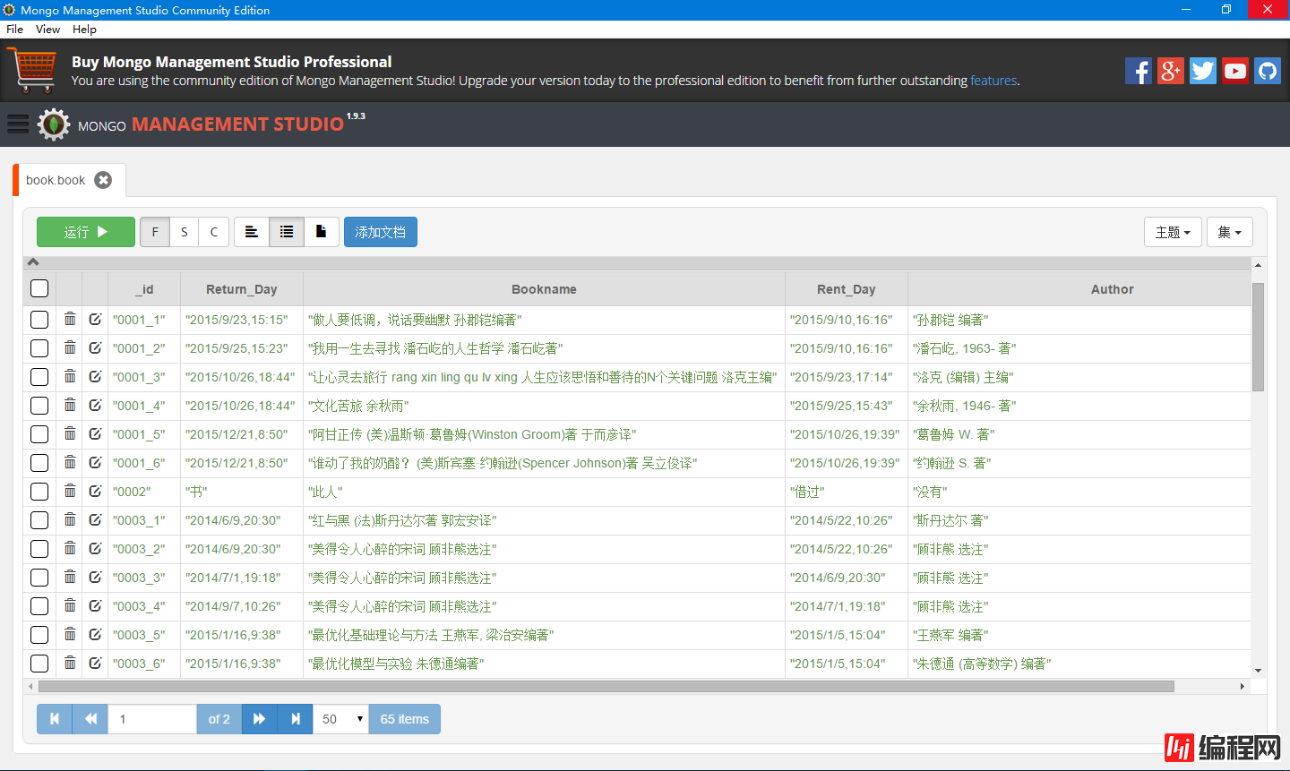Image resolution: width=1290 pixels, height=771 pixels.
Task: Go to the next page
Action: (260, 719)
